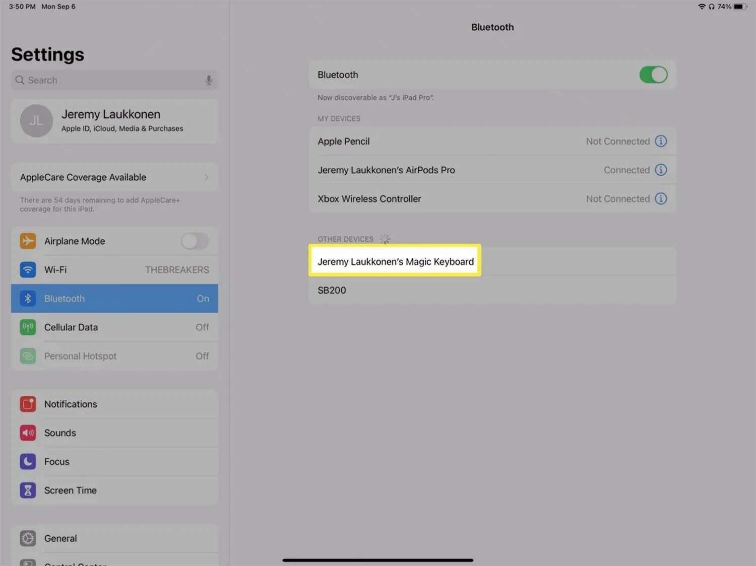This screenshot has width=756, height=566.
Task: Open Screen Time settings
Action: click(114, 490)
